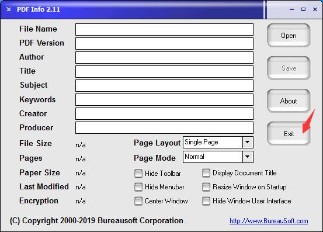Click the Page Layout label

tap(157, 143)
